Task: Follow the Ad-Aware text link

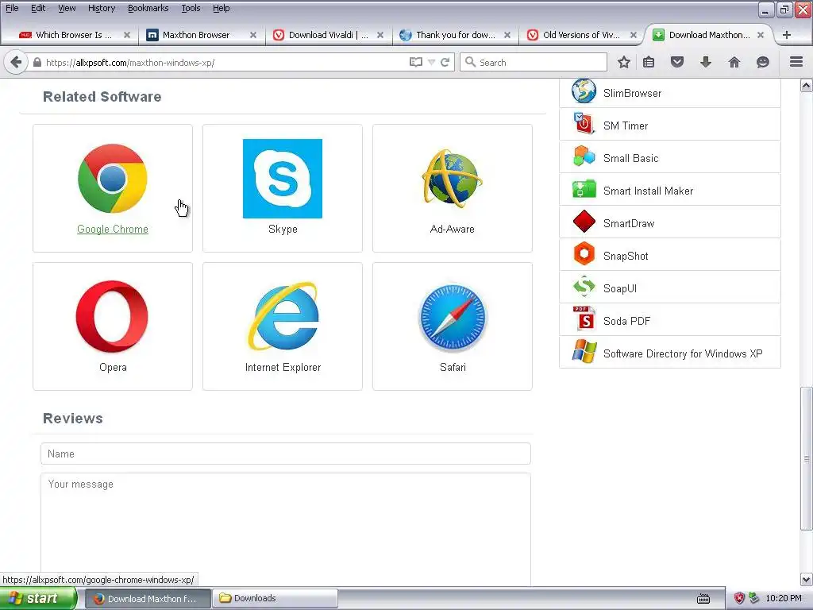Action: point(452,229)
